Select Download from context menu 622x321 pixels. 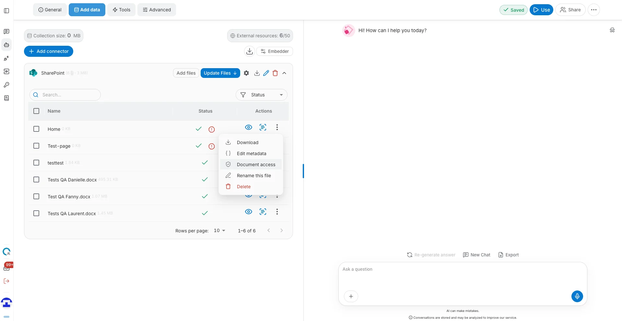[x=251, y=142]
